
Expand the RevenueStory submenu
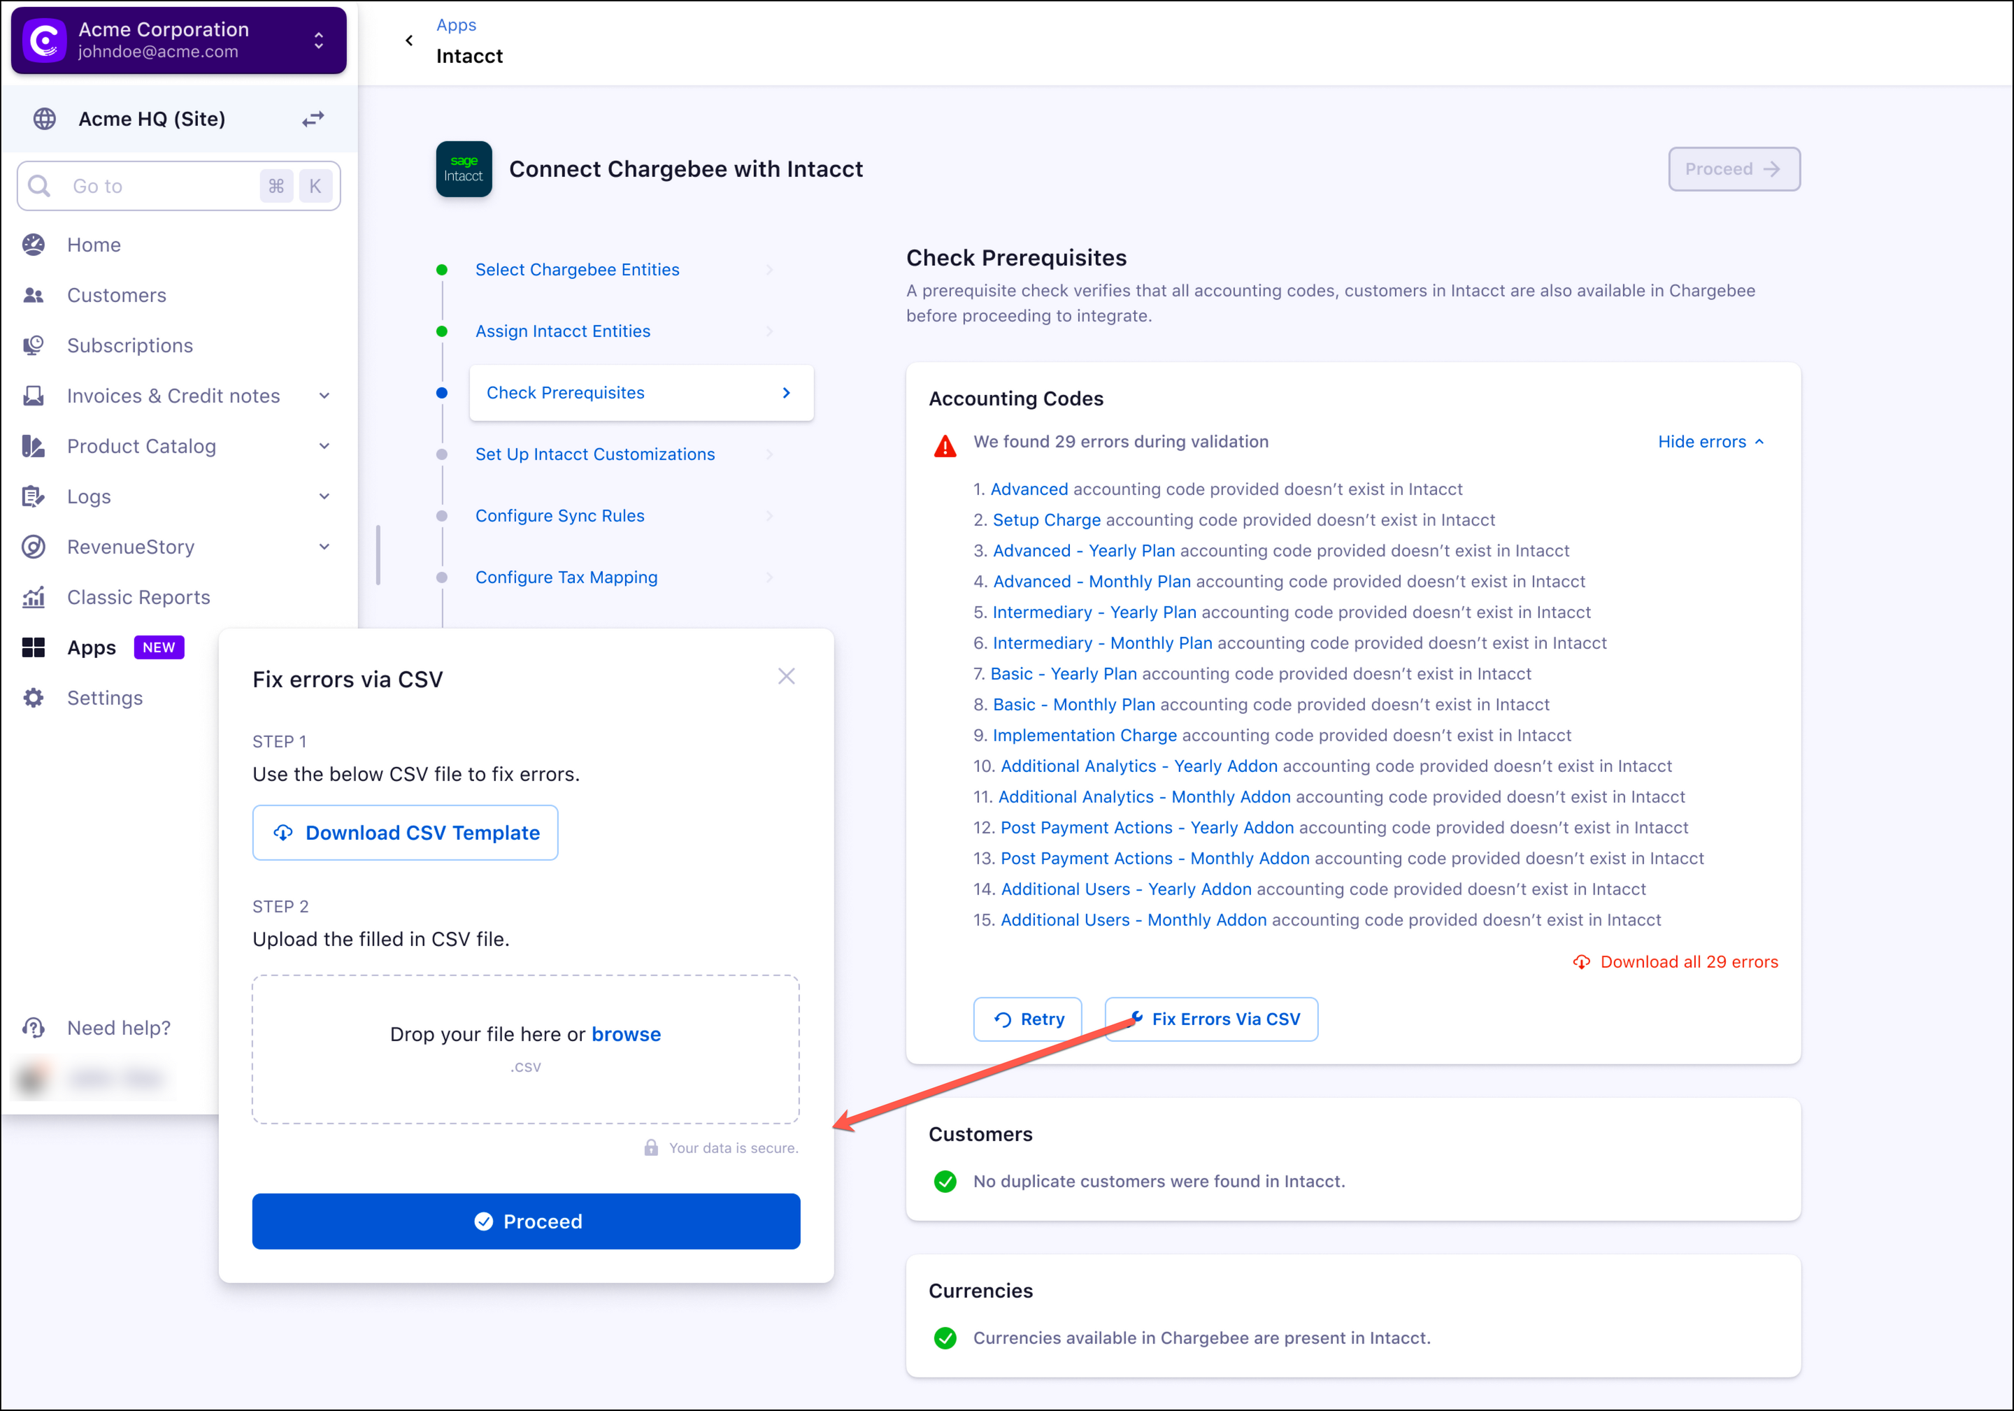[x=324, y=546]
